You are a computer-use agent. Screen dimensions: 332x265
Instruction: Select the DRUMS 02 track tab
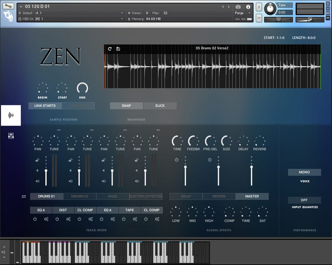79,196
